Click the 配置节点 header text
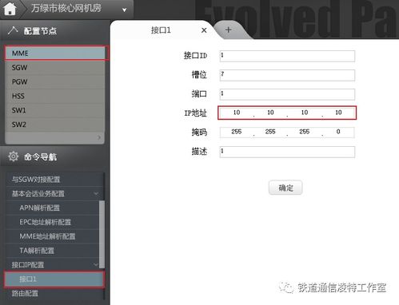This screenshot has height=305, width=399. (x=40, y=31)
